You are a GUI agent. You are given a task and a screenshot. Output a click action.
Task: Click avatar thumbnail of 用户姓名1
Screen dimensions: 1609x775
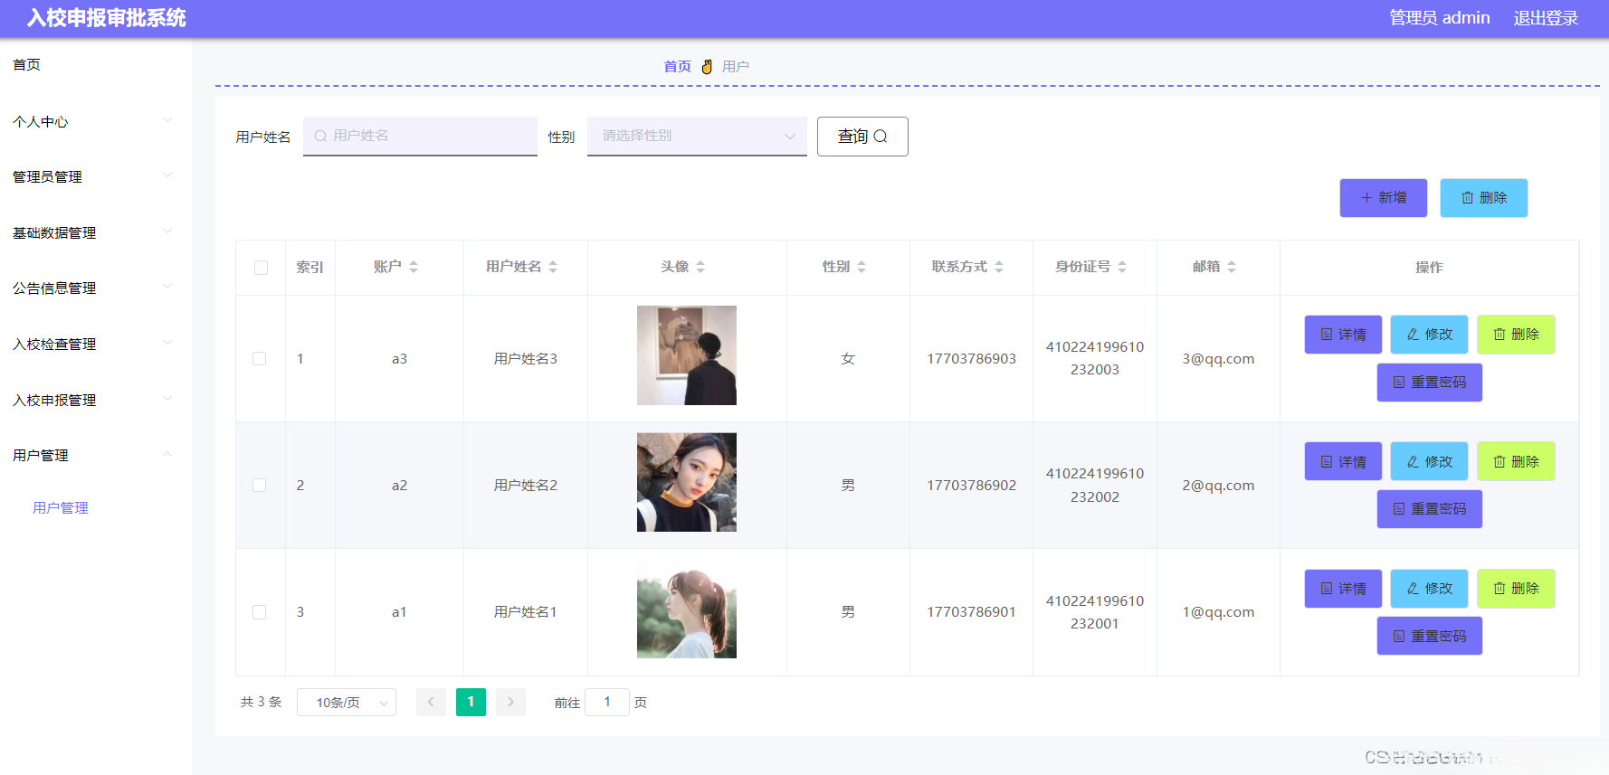687,609
